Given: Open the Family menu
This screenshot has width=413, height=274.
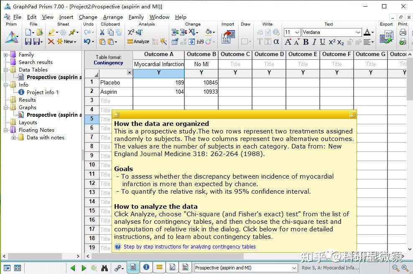Looking at the screenshot, I should pyautogui.click(x=136, y=17).
